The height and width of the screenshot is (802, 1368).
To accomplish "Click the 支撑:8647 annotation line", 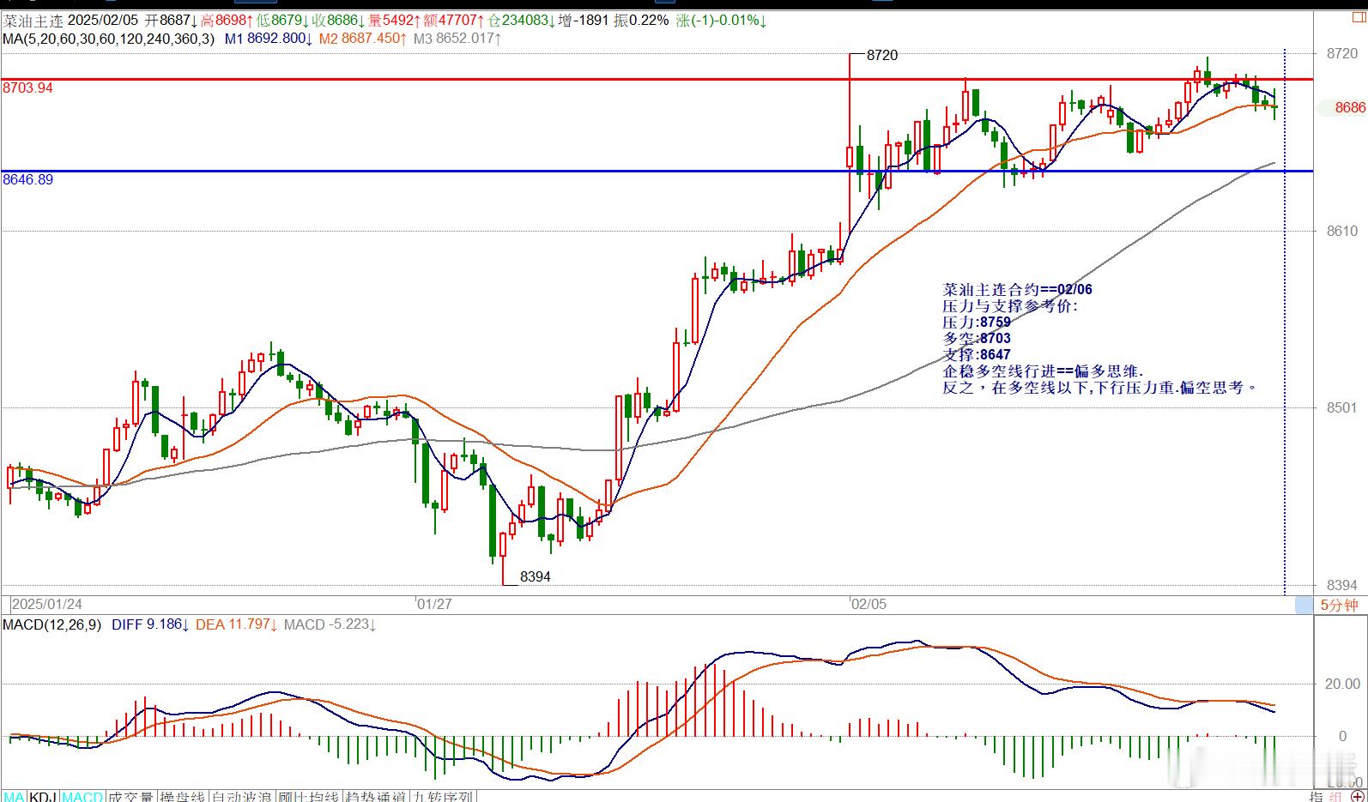I will 977,355.
